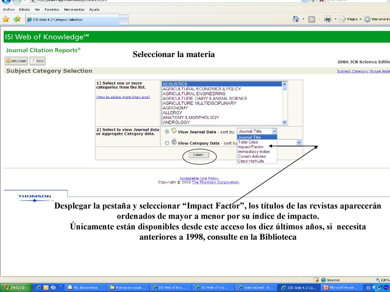The width and height of the screenshot is (390, 292).
Task: Choose Journal Title sort option
Action: [x=257, y=137]
